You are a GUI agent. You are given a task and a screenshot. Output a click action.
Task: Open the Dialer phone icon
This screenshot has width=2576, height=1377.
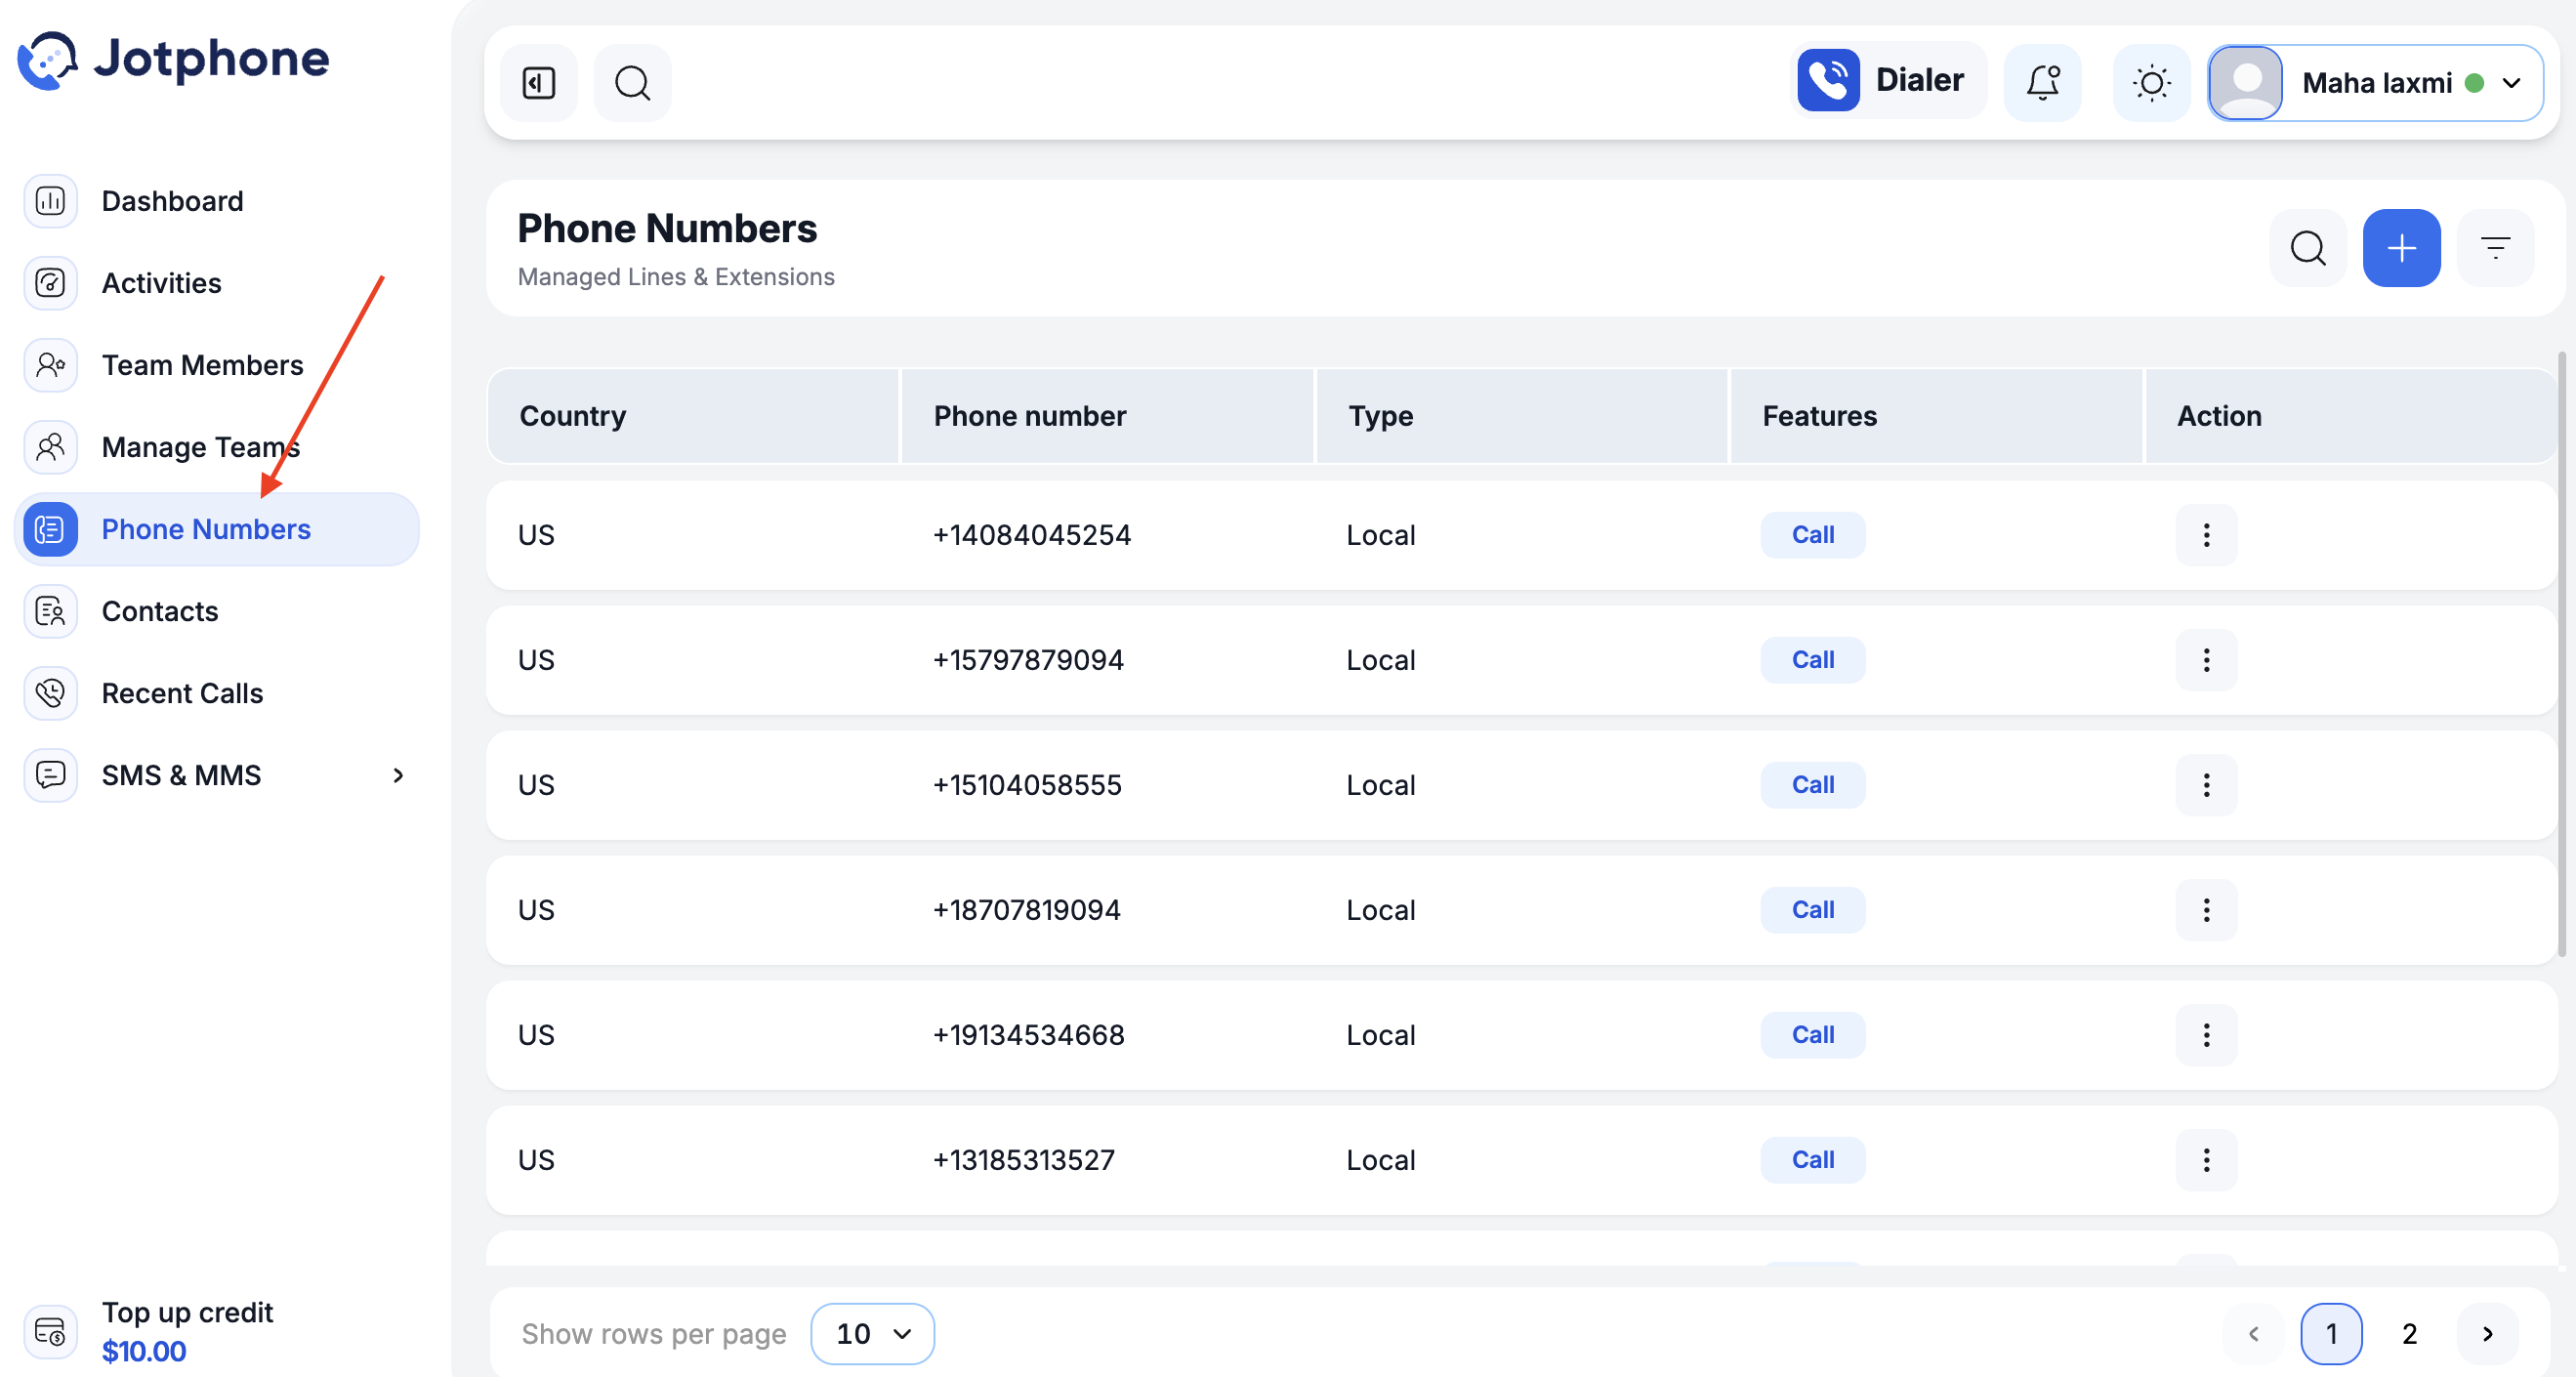pyautogui.click(x=1828, y=80)
